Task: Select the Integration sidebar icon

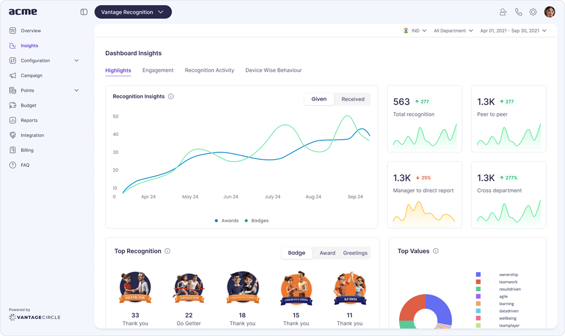Action: 12,135
